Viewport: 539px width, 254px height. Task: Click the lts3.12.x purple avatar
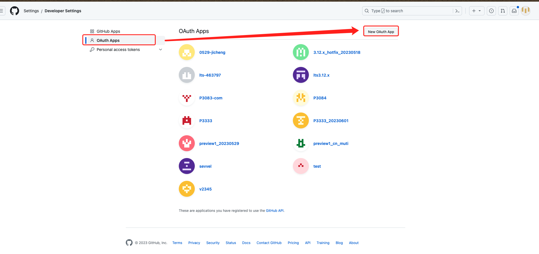pos(301,75)
